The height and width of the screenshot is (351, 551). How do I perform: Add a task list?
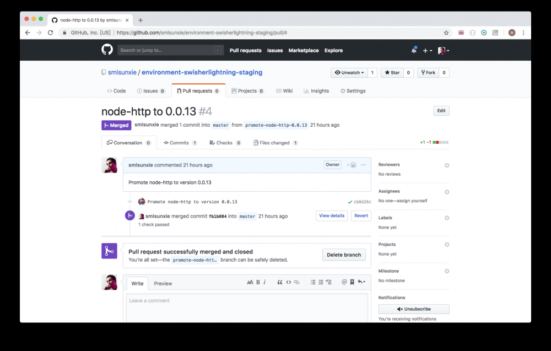click(x=328, y=282)
